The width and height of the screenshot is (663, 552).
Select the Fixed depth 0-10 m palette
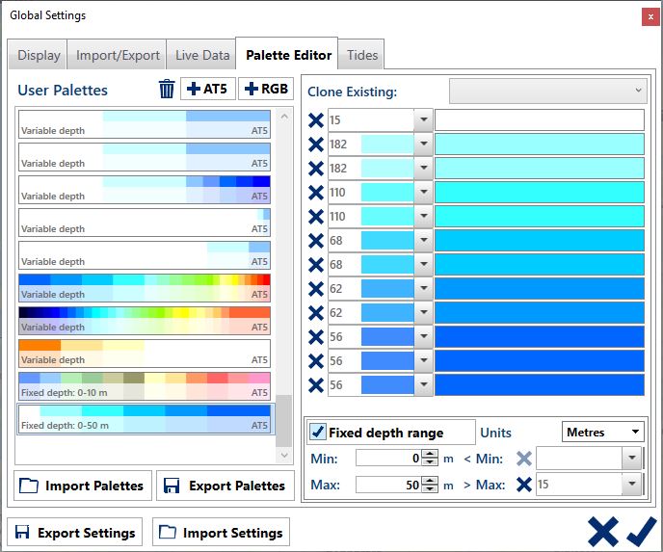pyautogui.click(x=145, y=385)
